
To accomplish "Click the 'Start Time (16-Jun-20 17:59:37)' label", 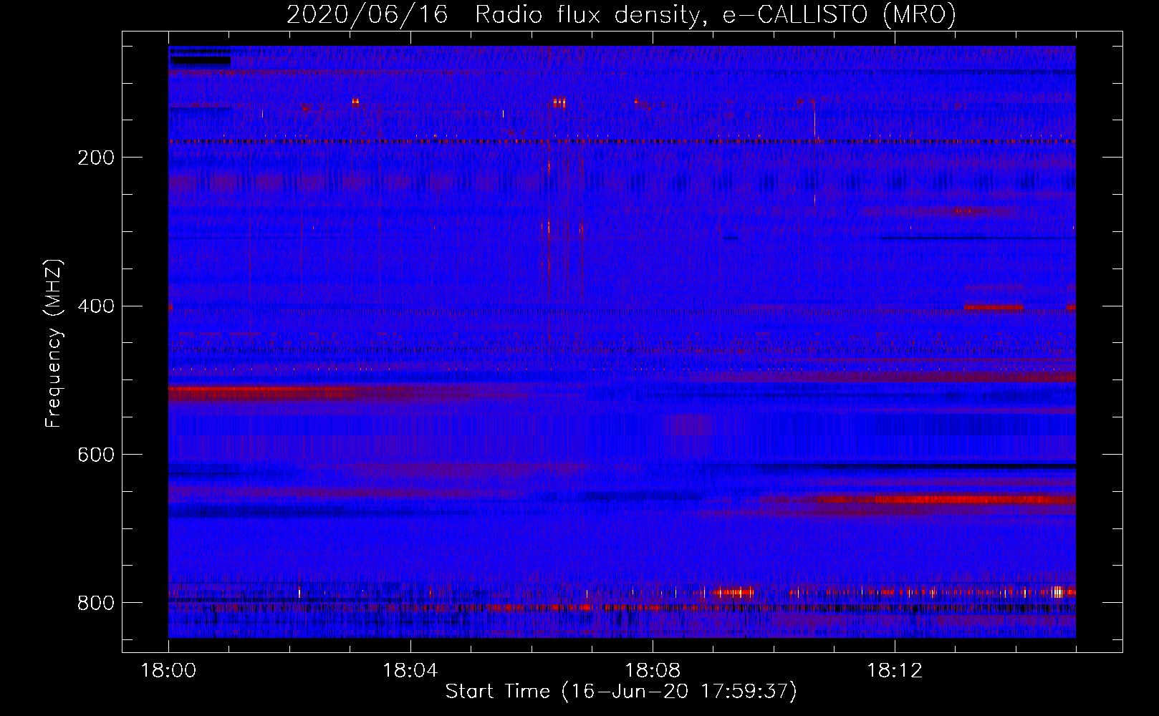I will tap(621, 692).
